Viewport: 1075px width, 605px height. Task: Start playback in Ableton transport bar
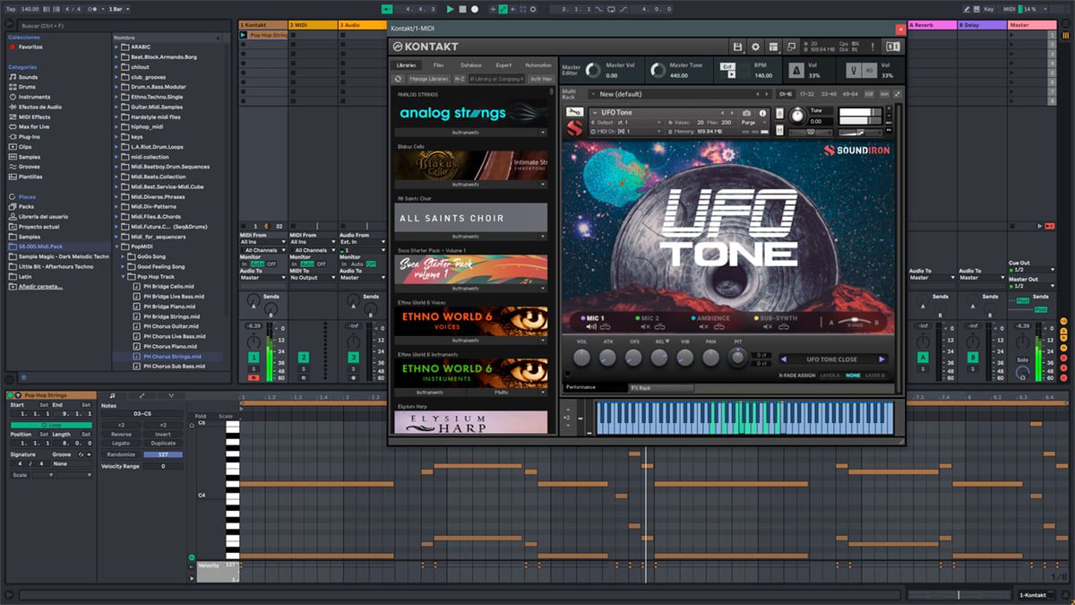[450, 9]
